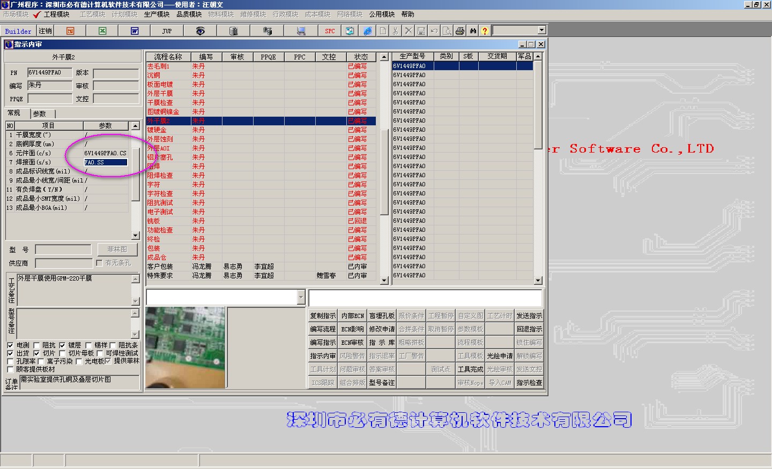Click the 指示检查 button
Viewport: 772px width, 469px height.
(x=529, y=383)
